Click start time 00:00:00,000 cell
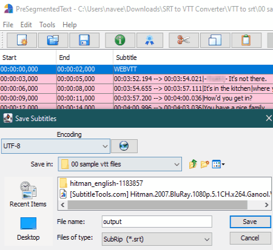The width and height of the screenshot is (273, 250). 28,69
